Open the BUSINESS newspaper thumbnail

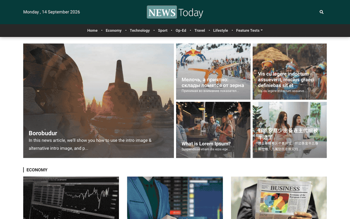[279, 198]
